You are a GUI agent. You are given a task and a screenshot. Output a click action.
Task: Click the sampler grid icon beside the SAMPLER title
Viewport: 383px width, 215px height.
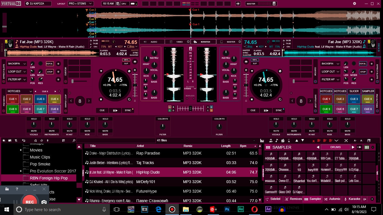pyautogui.click(x=268, y=147)
